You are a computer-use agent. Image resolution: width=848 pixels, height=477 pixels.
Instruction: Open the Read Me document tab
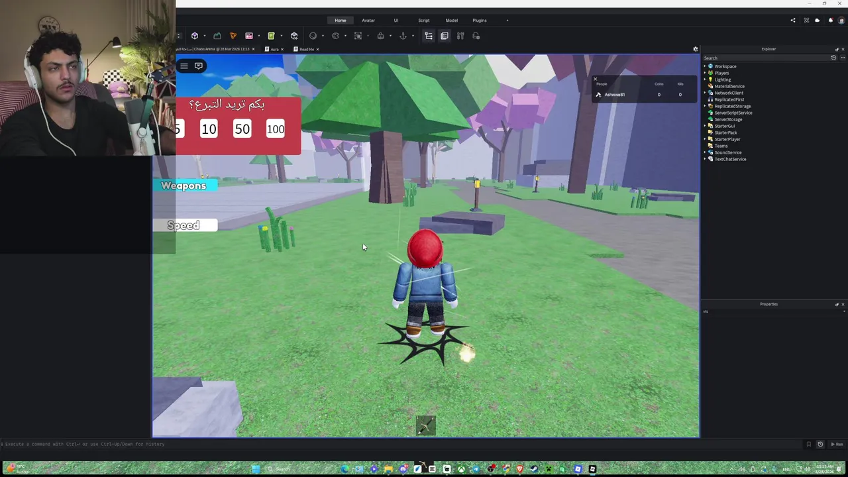point(305,49)
